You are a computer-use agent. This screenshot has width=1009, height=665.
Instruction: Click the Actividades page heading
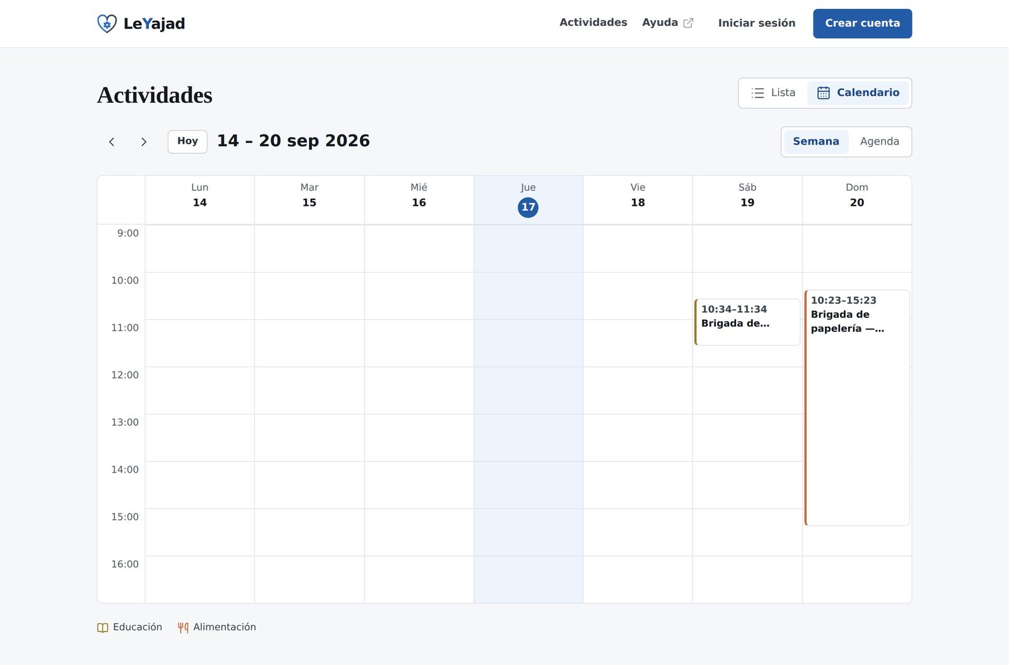155,95
